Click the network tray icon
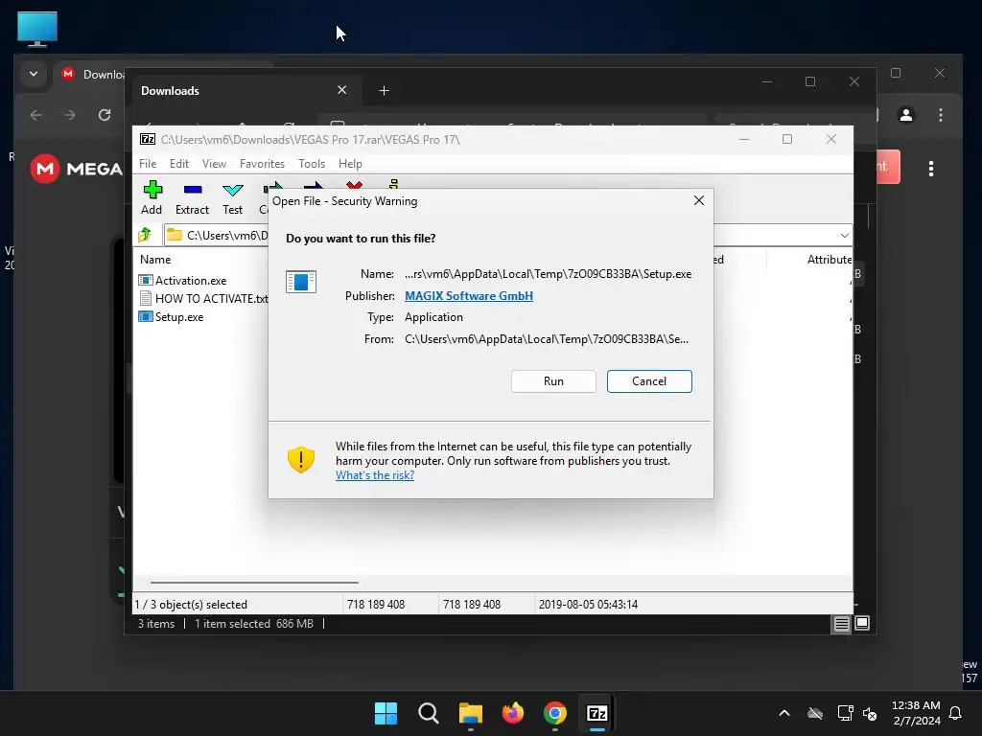Viewport: 982px width, 736px height. pos(846,713)
